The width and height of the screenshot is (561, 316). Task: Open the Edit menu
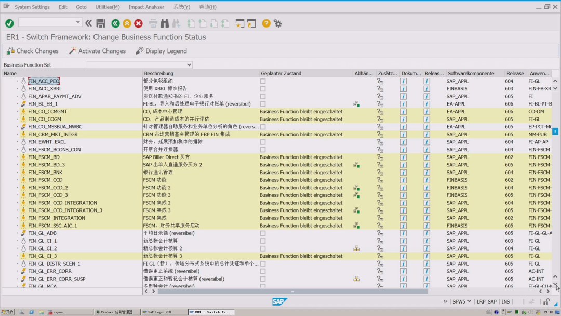[63, 7]
